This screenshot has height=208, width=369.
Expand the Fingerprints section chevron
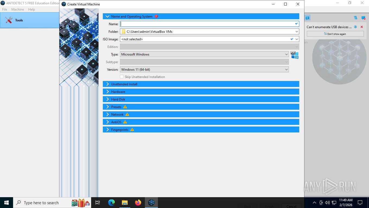tap(107, 129)
